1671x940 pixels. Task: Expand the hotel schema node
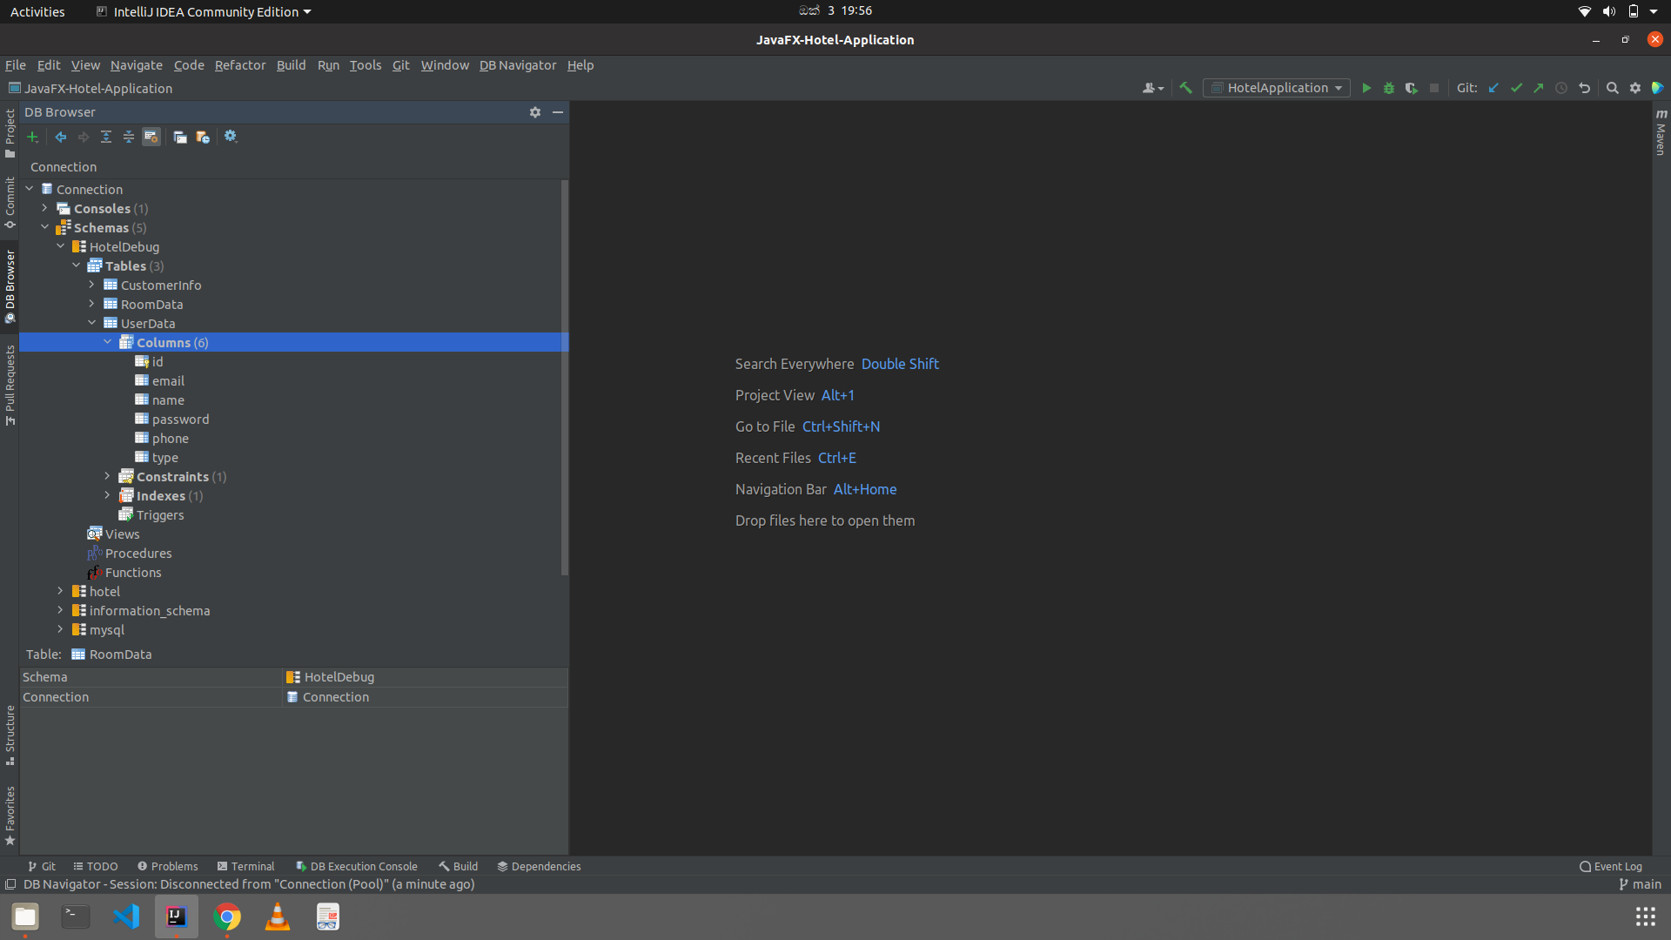[61, 591]
